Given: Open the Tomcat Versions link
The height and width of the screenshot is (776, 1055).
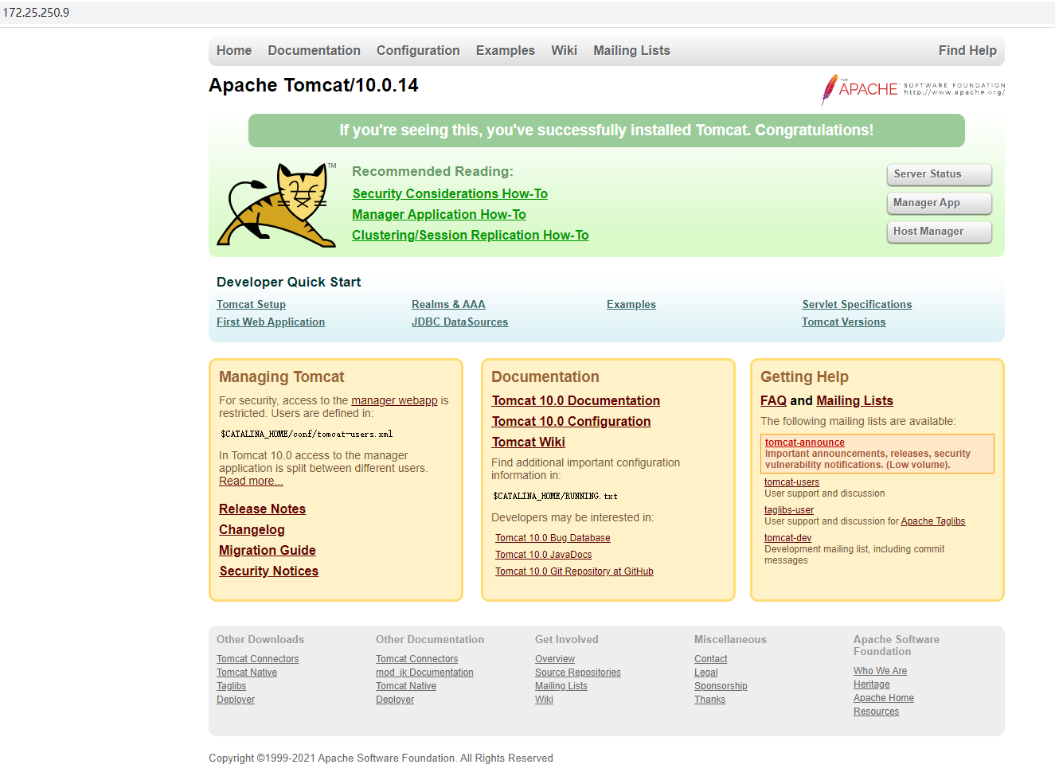Looking at the screenshot, I should (843, 322).
